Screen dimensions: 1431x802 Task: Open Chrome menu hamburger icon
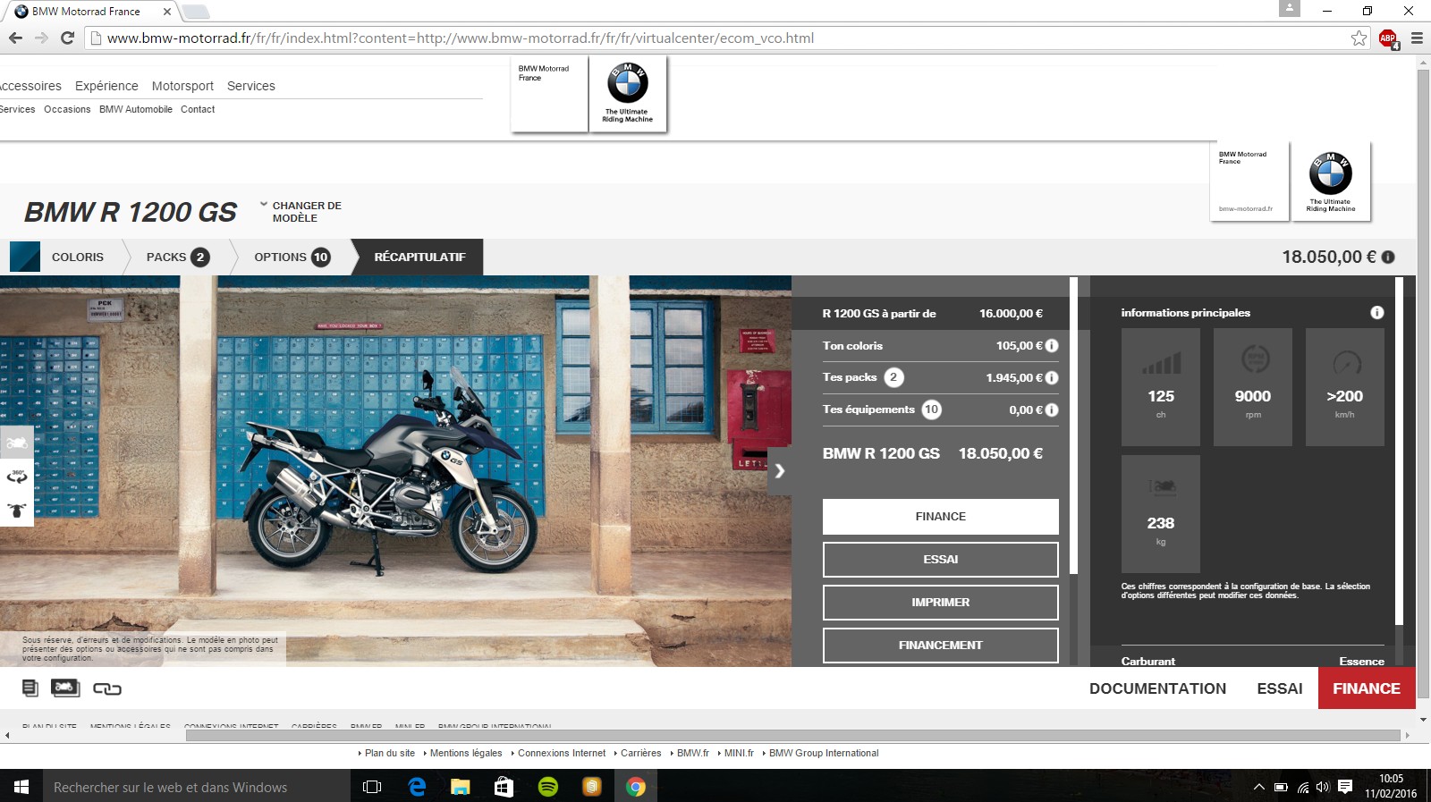click(1417, 38)
